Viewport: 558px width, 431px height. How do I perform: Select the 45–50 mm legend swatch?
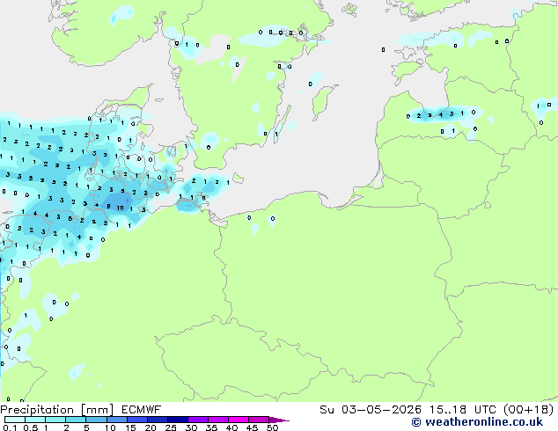(259, 420)
